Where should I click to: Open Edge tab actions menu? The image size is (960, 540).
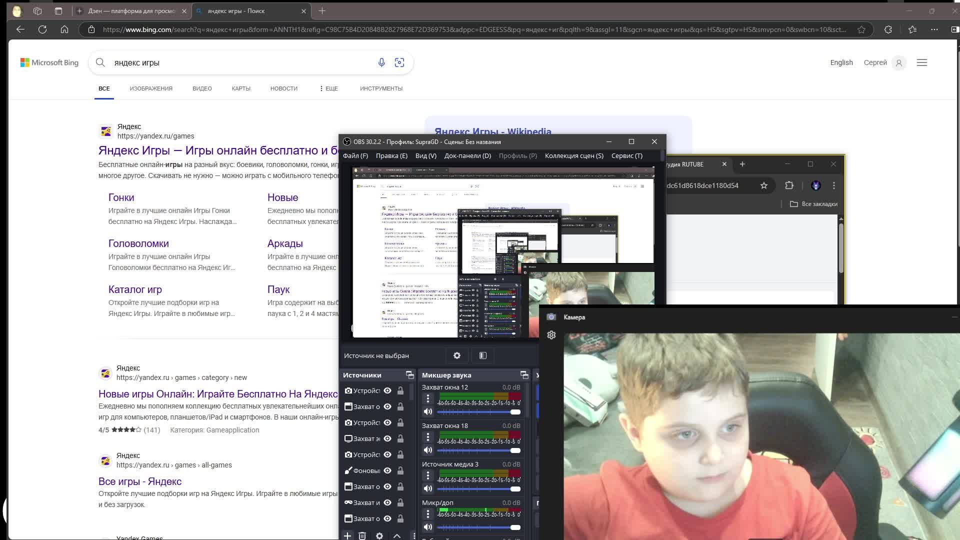pyautogui.click(x=58, y=10)
